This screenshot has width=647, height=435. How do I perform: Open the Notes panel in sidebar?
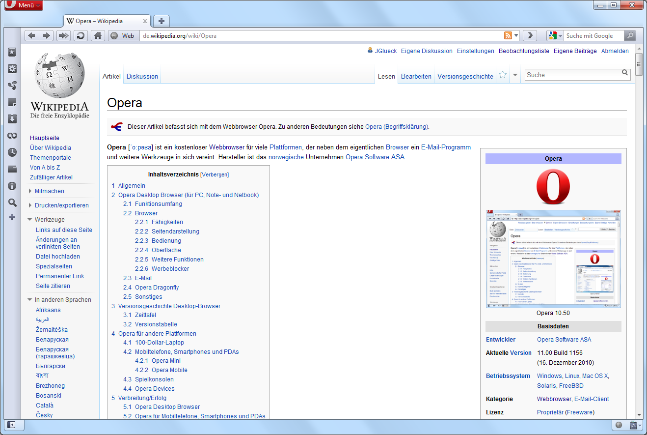pos(12,102)
